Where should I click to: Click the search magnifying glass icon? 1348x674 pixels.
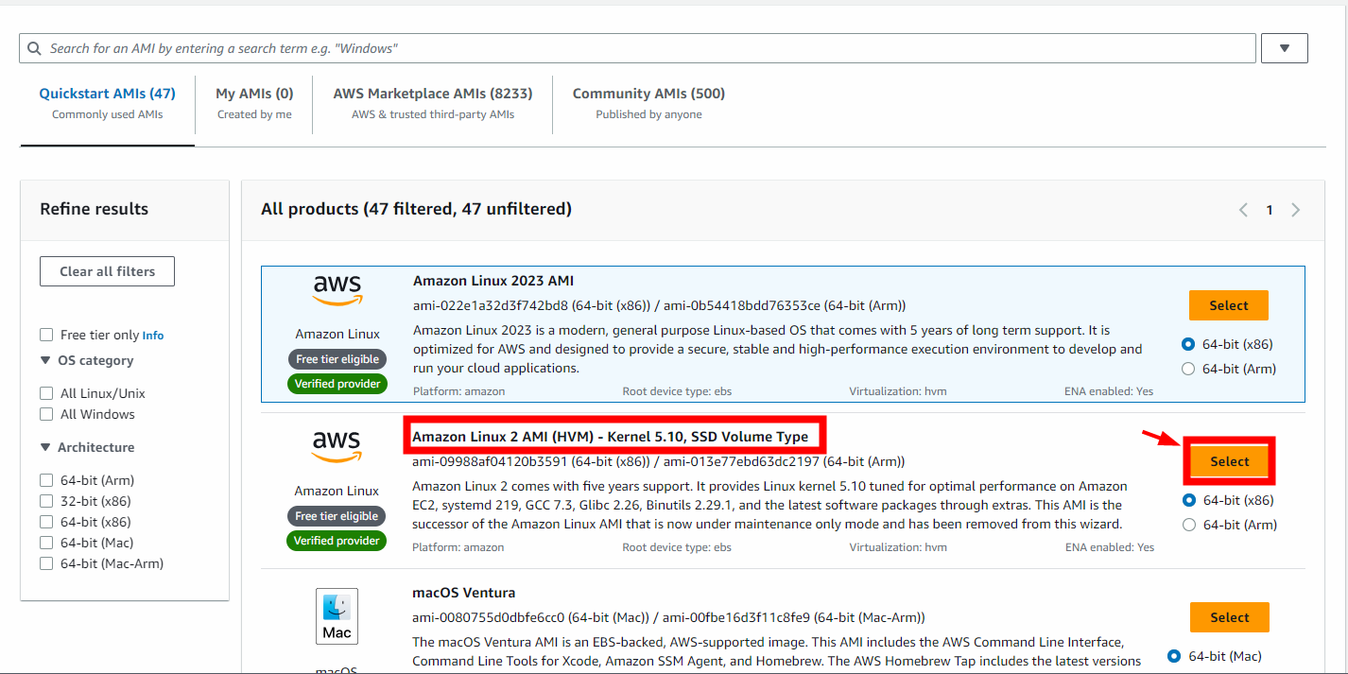coord(35,47)
